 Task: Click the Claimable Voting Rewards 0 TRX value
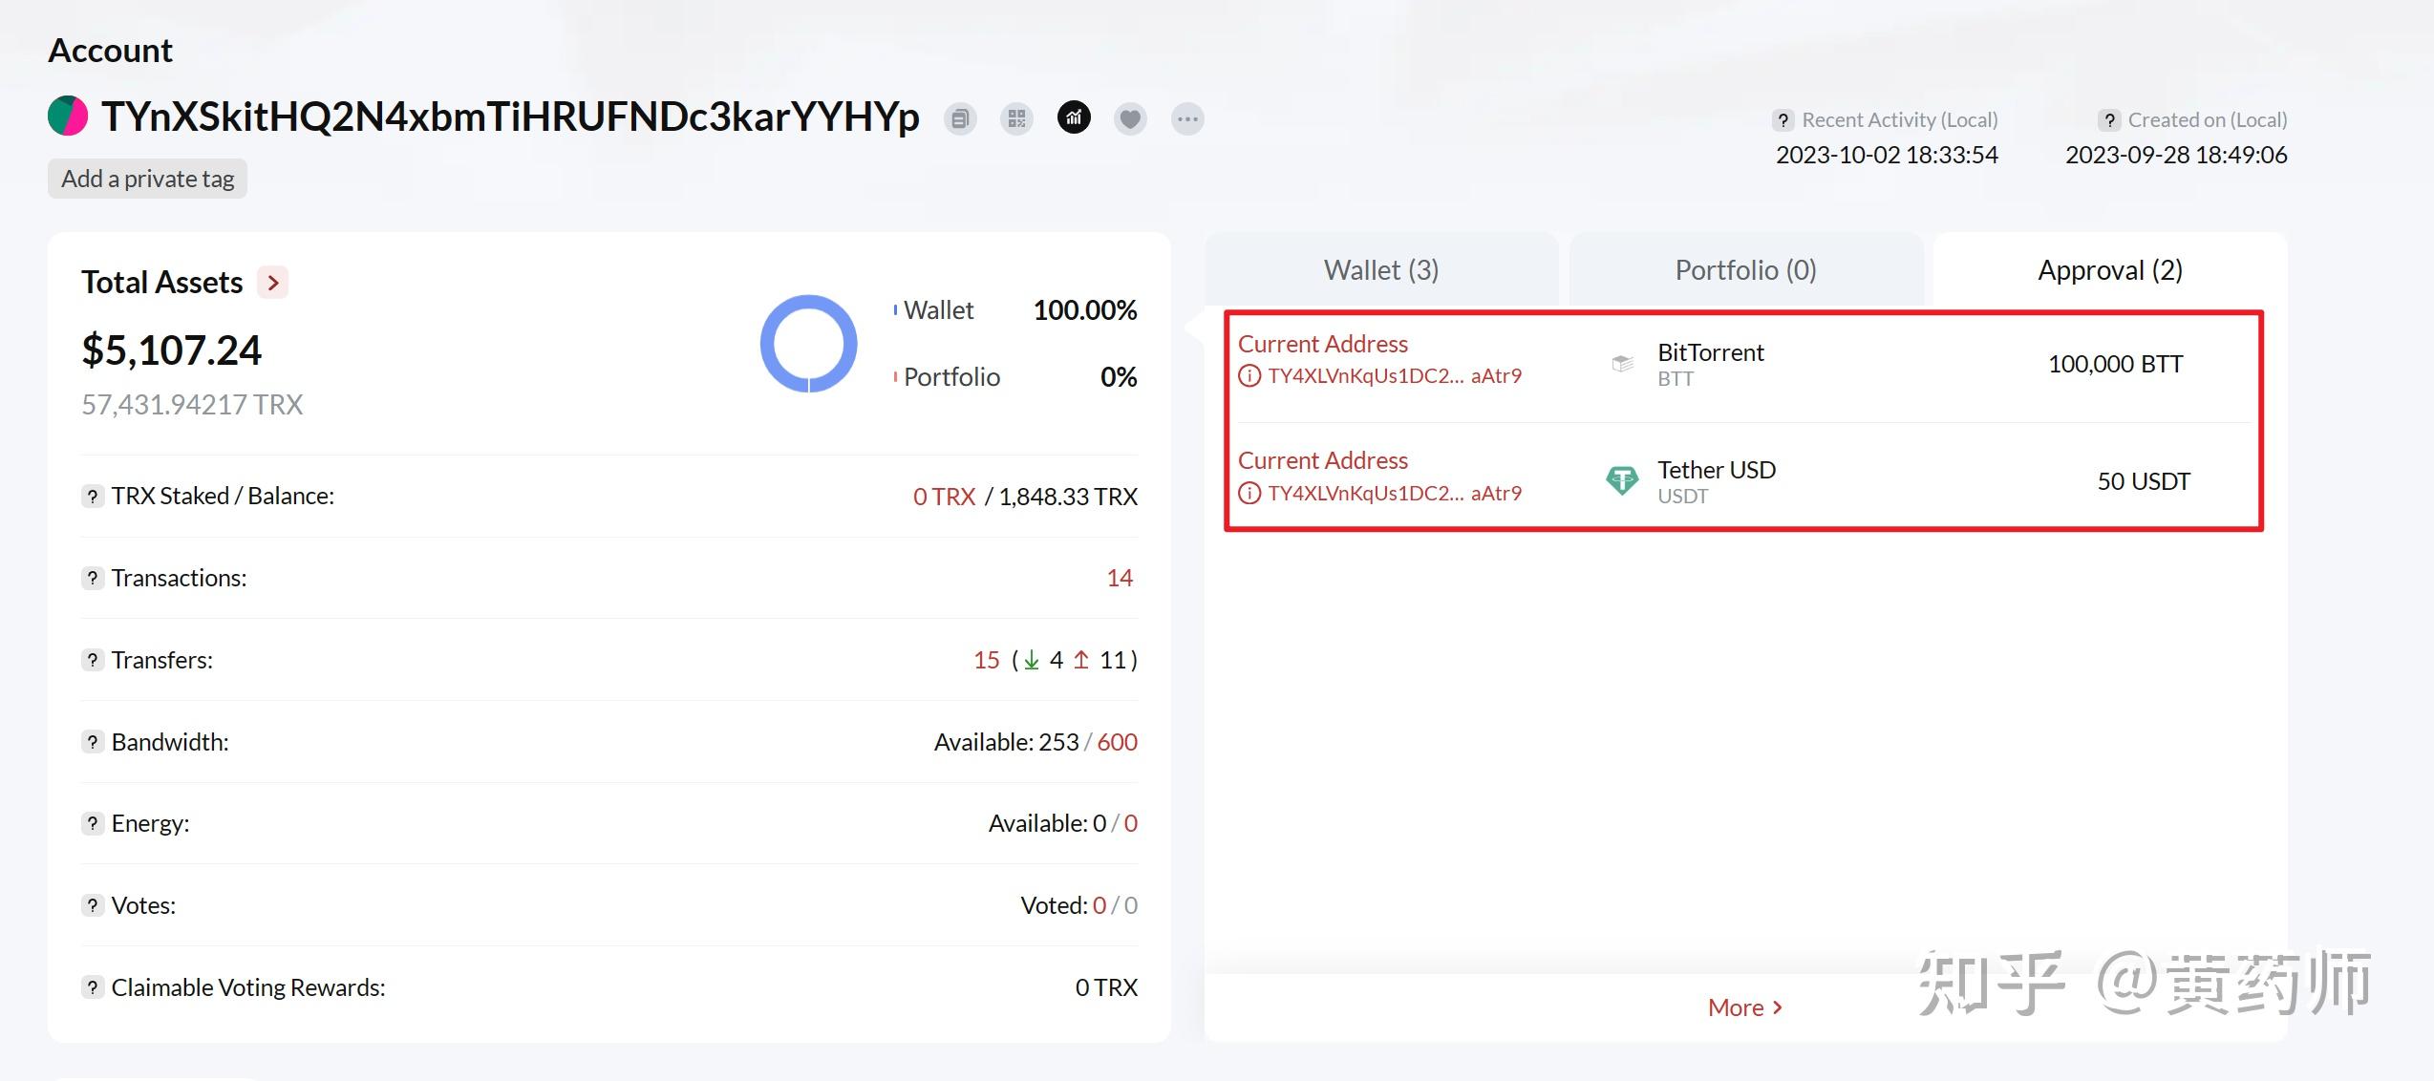coord(1106,987)
